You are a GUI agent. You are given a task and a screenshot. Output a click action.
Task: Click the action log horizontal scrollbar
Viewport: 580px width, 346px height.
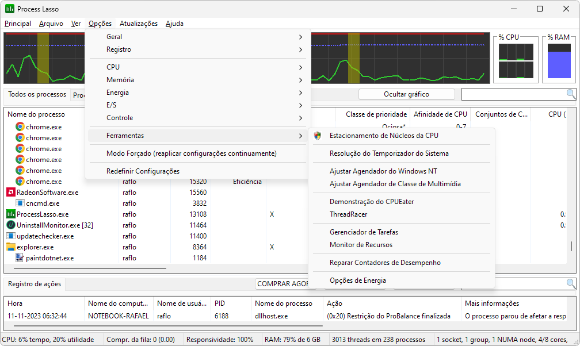pos(168,326)
